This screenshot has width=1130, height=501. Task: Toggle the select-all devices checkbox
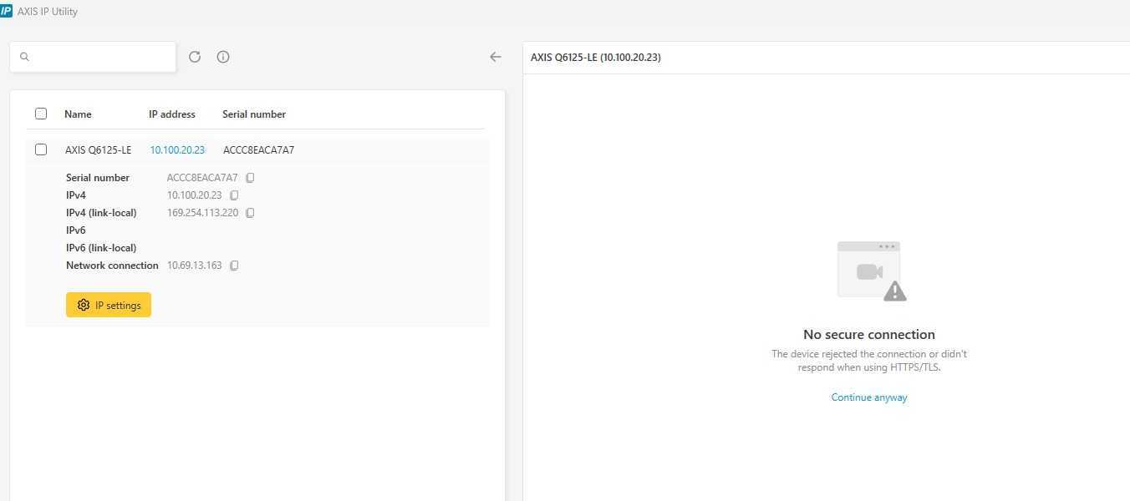point(41,114)
